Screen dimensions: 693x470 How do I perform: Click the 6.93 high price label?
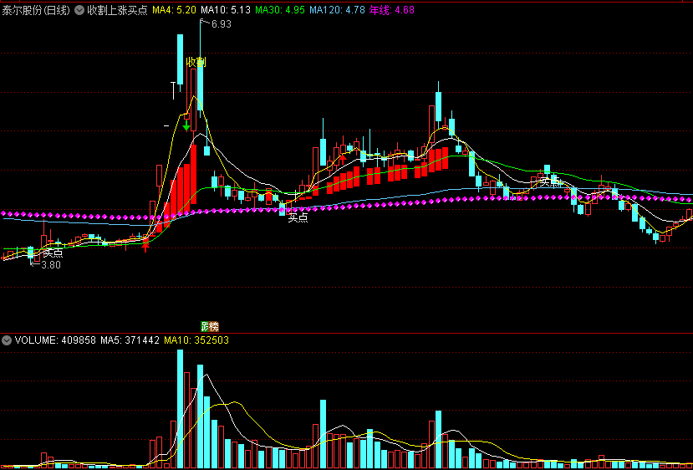click(221, 24)
